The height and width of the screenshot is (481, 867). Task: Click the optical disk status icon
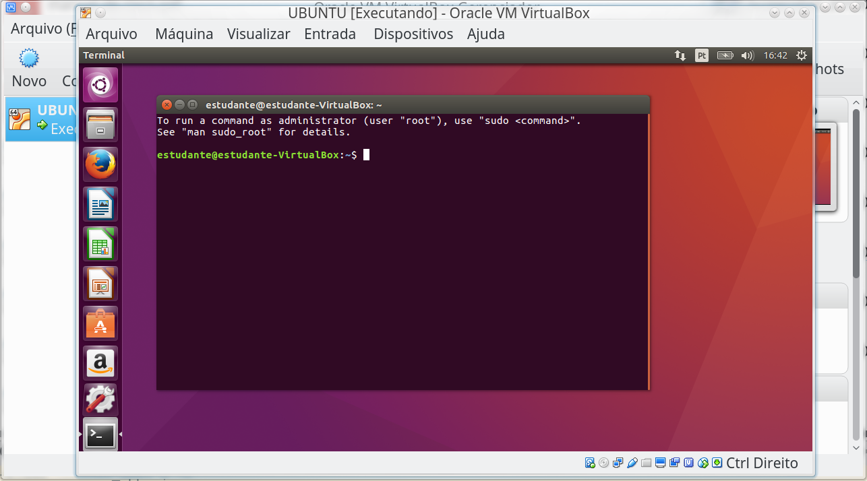click(x=603, y=463)
